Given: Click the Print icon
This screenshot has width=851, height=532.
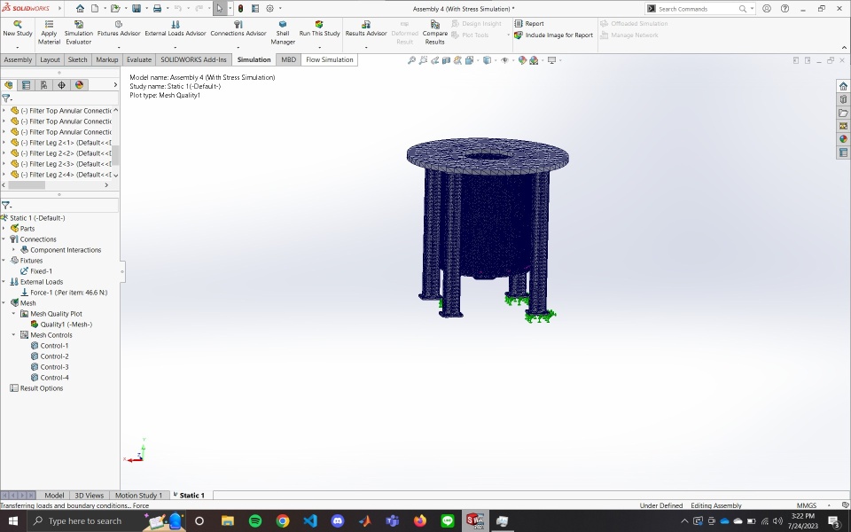Looking at the screenshot, I should coord(157,8).
